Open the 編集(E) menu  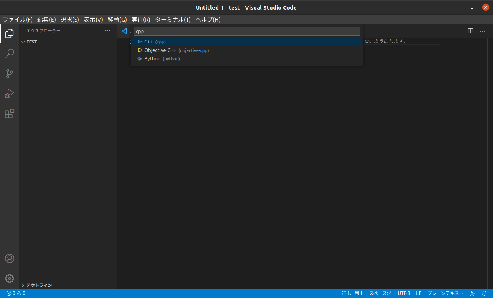[x=47, y=20]
